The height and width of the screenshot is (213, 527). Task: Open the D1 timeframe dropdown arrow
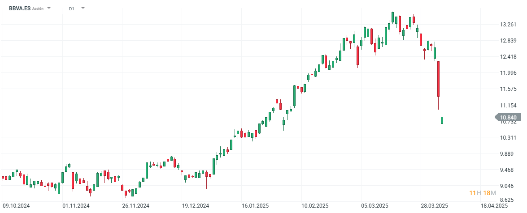83,8
